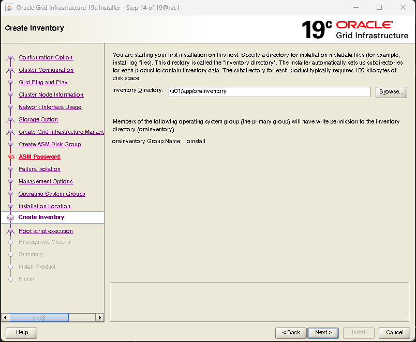Open installer Help
The width and height of the screenshot is (416, 342).
(22, 333)
